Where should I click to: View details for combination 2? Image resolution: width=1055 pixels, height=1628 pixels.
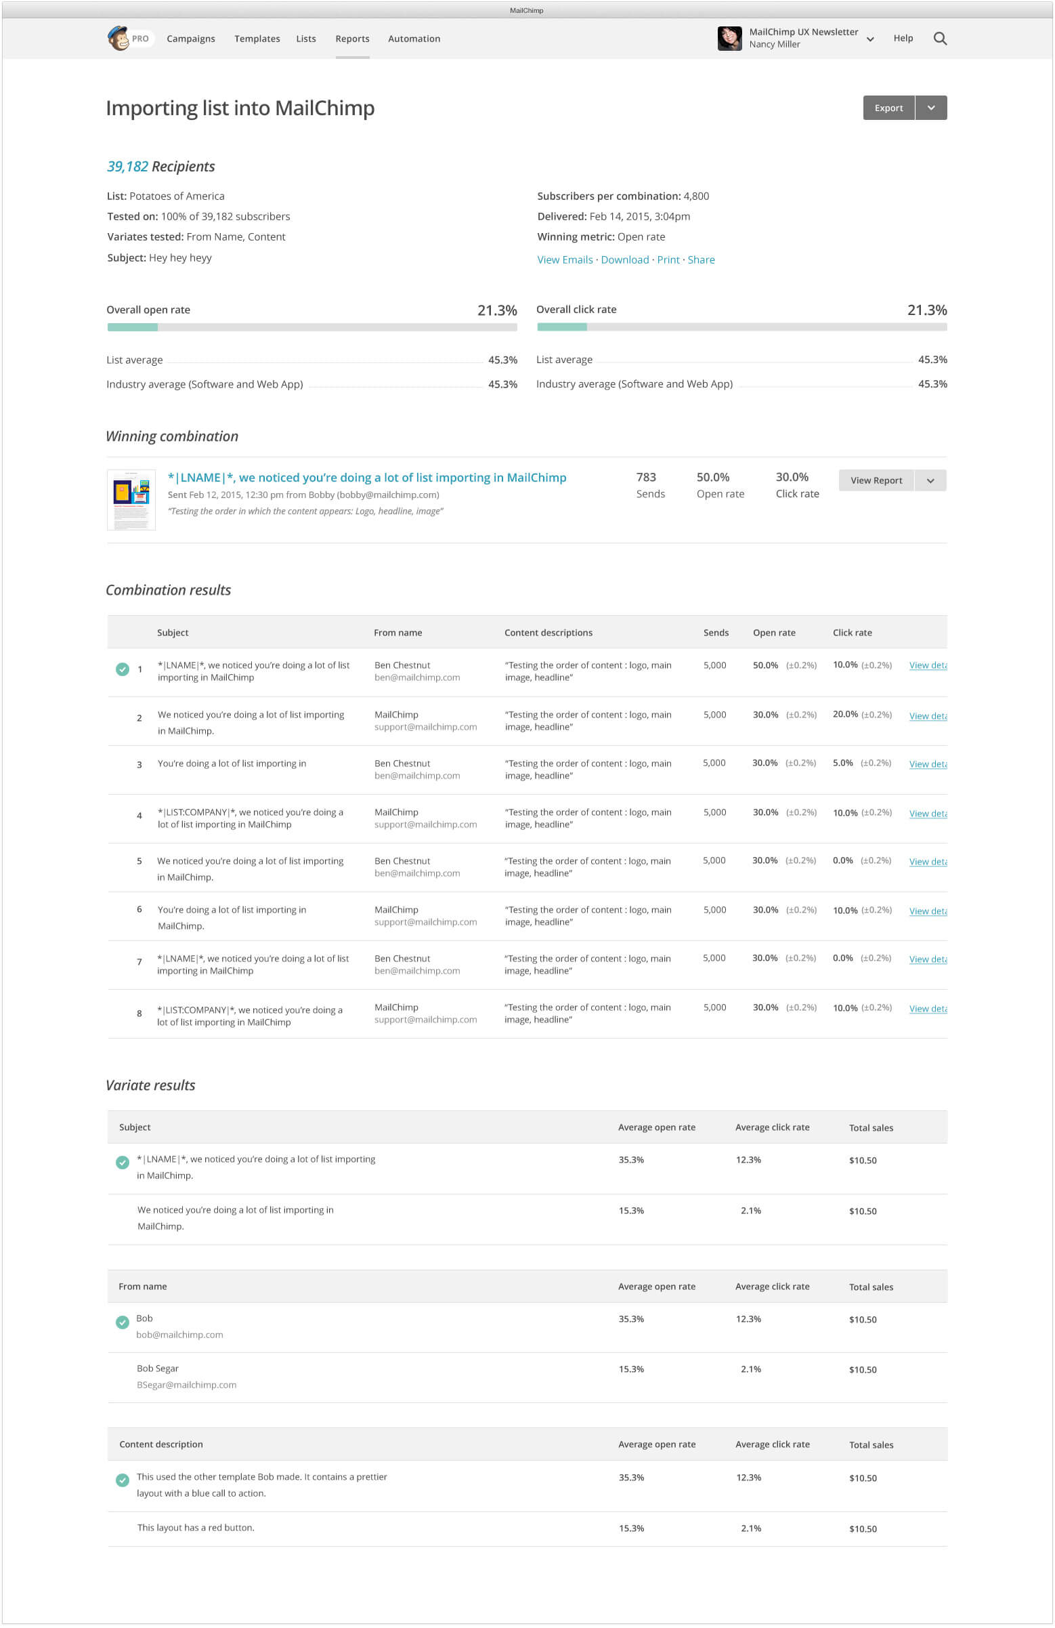(x=928, y=716)
